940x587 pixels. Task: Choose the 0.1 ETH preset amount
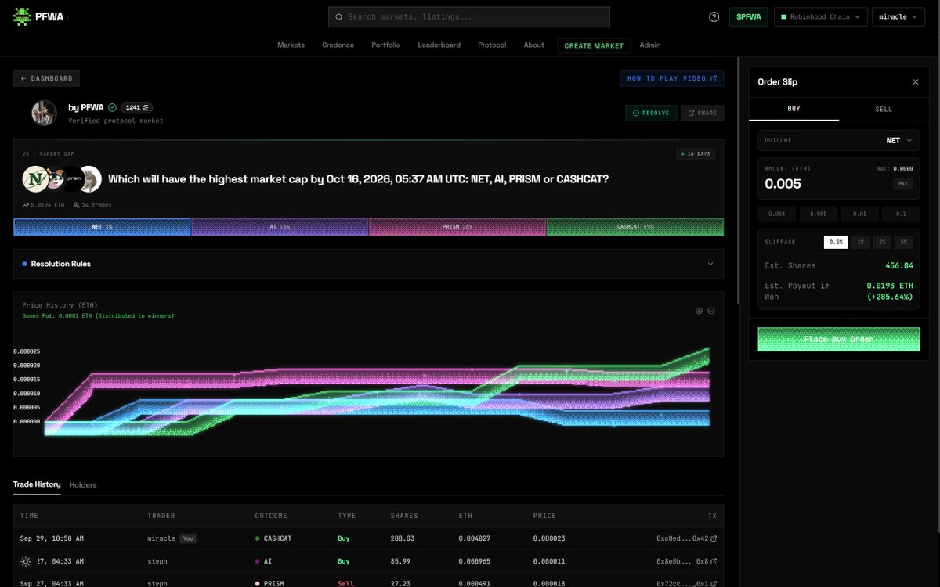click(901, 214)
